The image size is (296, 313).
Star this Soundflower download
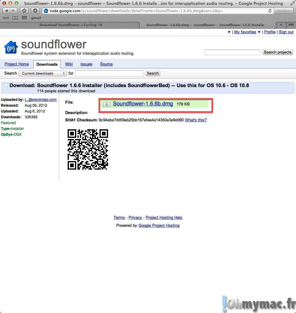click(x=6, y=85)
